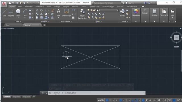Select the Arc tool
This screenshot has width=182, height=102.
(x=25, y=13)
